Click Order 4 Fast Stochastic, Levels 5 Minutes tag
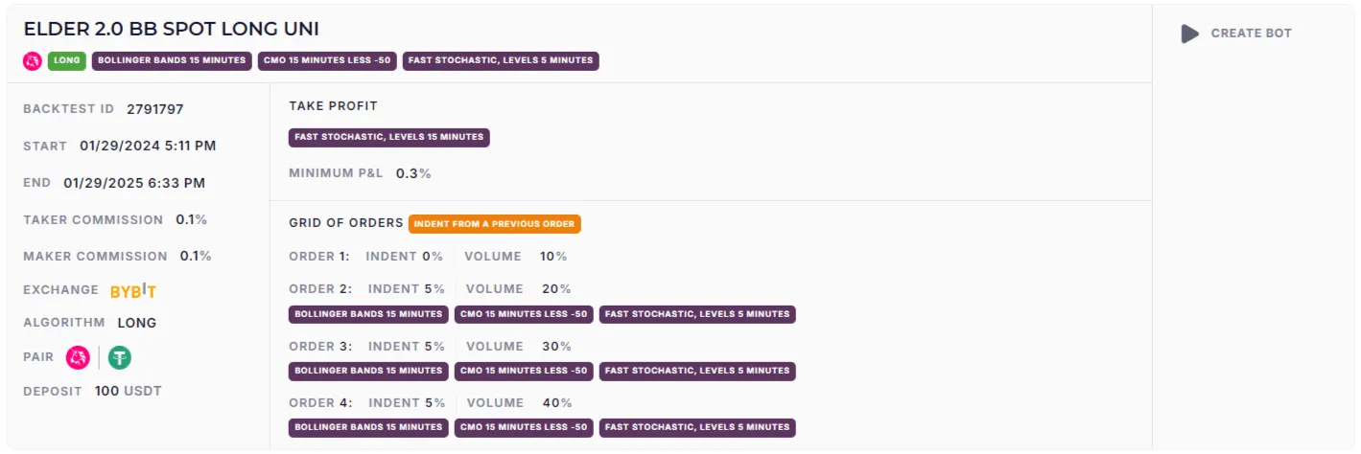Viewport: 1361px width, 454px height. 697,427
